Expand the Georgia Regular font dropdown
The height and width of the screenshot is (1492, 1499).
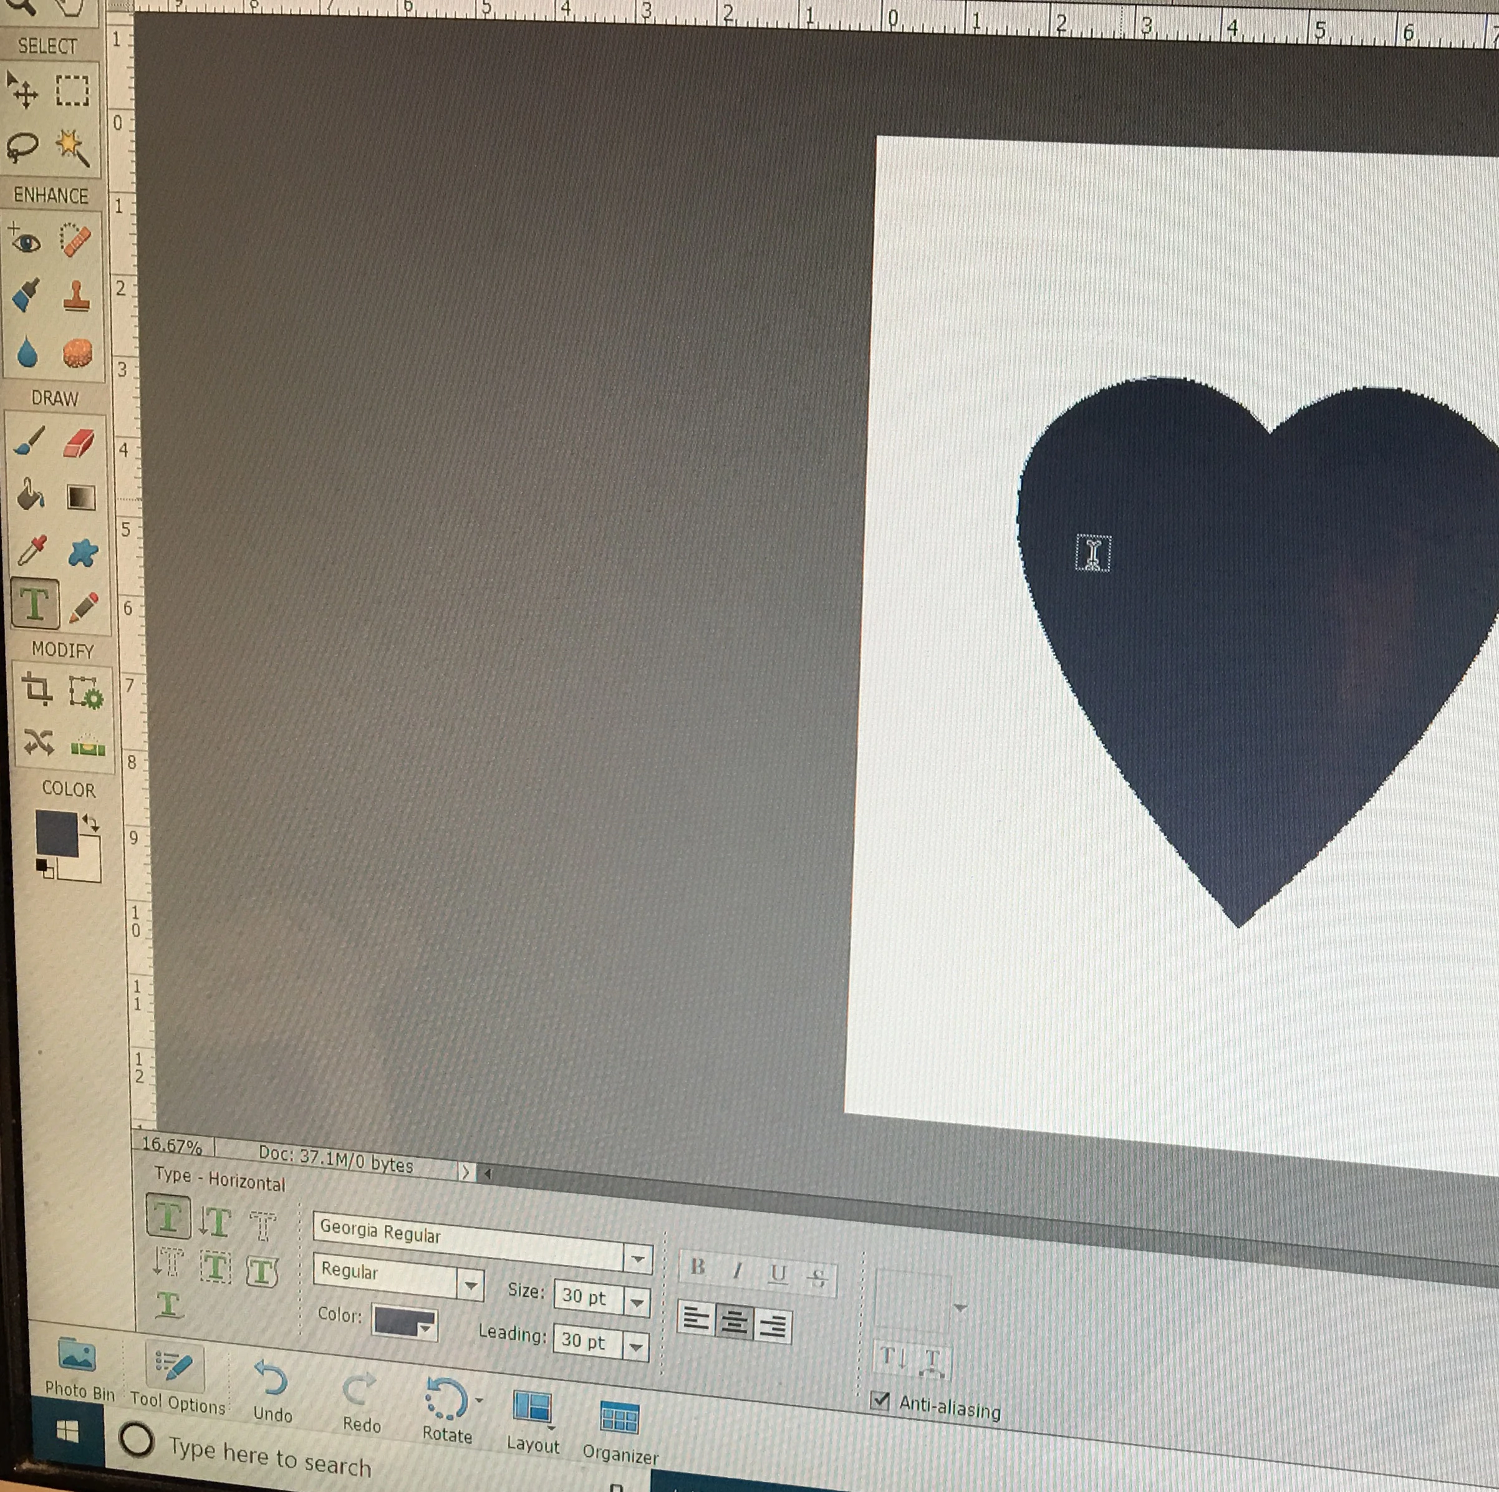tap(638, 1259)
